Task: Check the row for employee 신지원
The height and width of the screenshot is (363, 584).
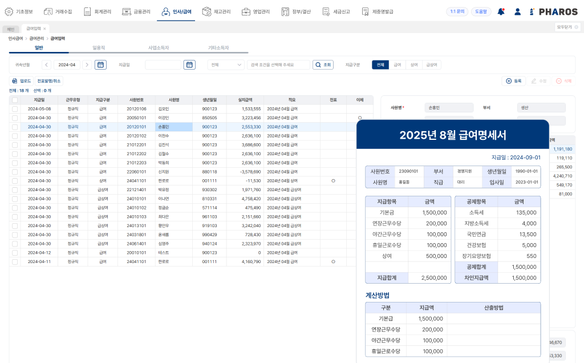Action: [x=15, y=172]
